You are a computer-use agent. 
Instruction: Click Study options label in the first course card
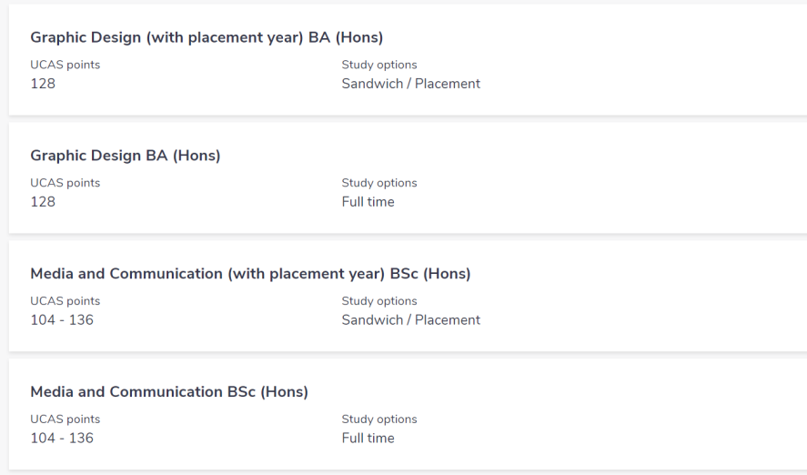pyautogui.click(x=378, y=65)
